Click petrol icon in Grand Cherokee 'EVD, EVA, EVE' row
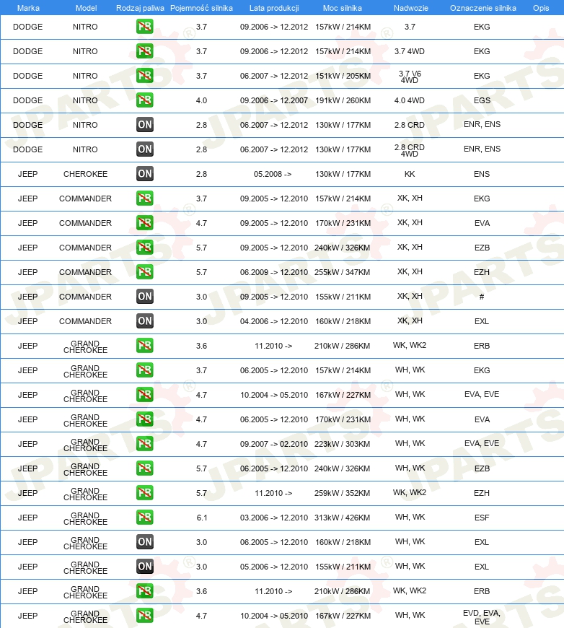The height and width of the screenshot is (628, 564). [x=144, y=616]
